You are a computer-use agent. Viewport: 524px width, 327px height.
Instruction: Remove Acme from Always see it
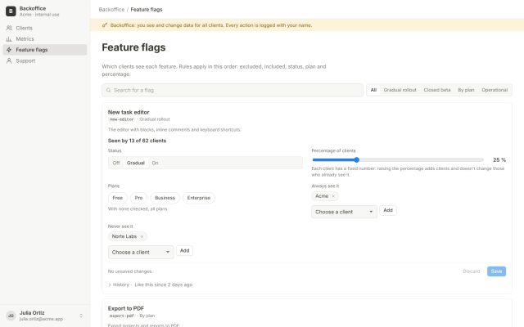coord(333,196)
